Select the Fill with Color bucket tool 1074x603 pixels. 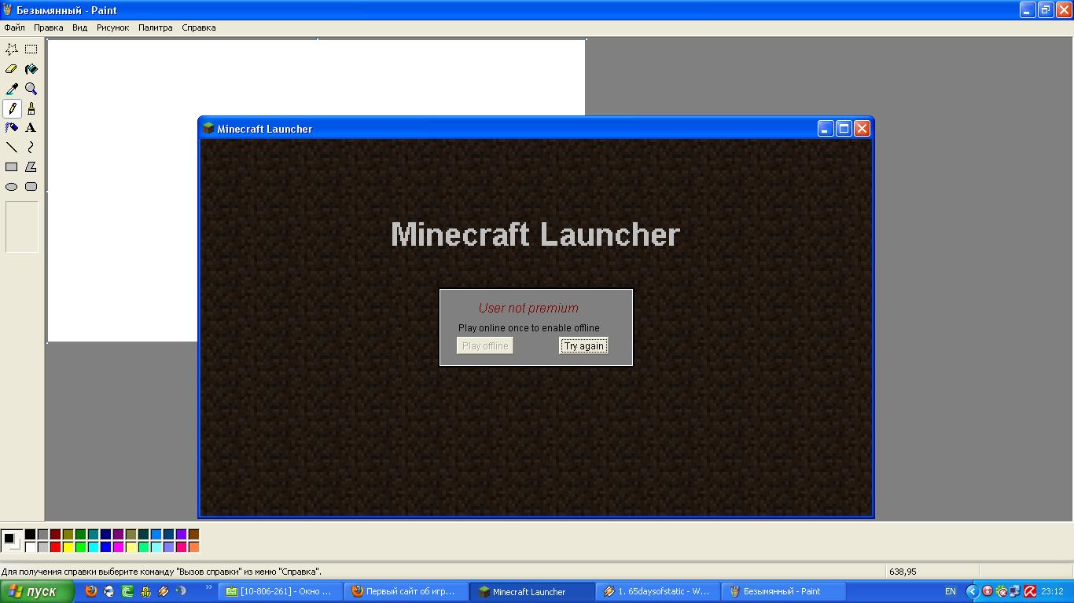click(x=31, y=69)
